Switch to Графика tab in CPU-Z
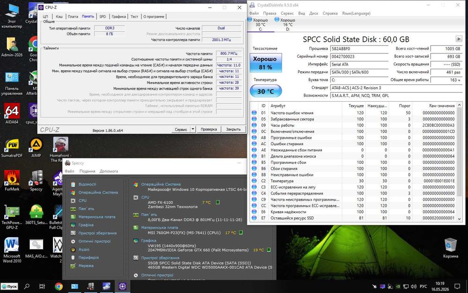Viewport: 468px width, 293px height. tap(118, 16)
